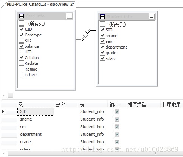Check SID in Card_info table
The width and height of the screenshot is (183, 157).
pyautogui.click(x=22, y=41)
